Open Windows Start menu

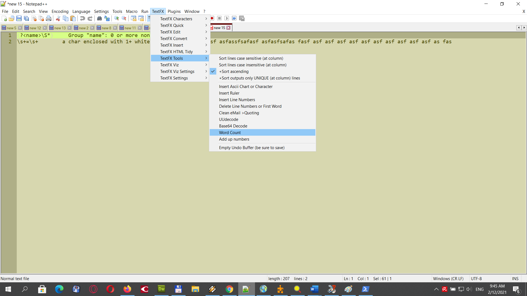pyautogui.click(x=8, y=289)
